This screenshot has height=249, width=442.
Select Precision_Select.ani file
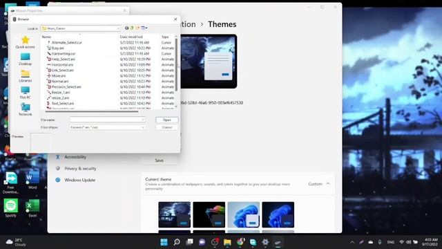[64, 87]
